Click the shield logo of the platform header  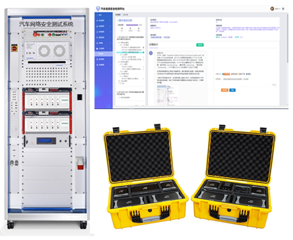(x=98, y=8)
